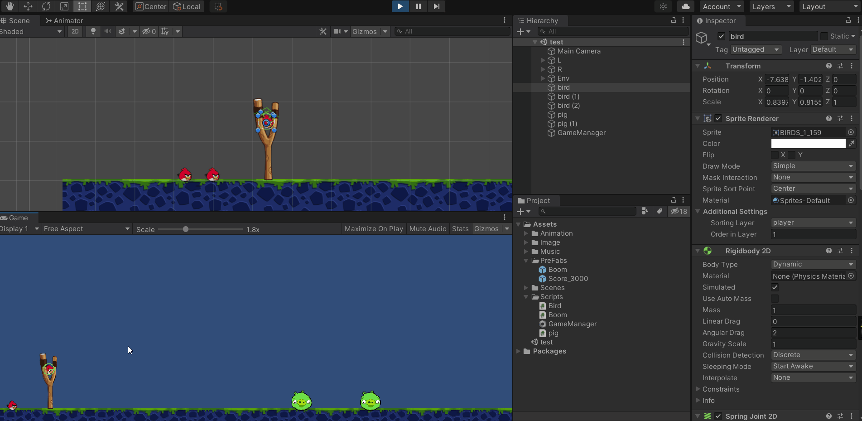The height and width of the screenshot is (421, 862).
Task: Use color eyedropper
Action: 852,144
